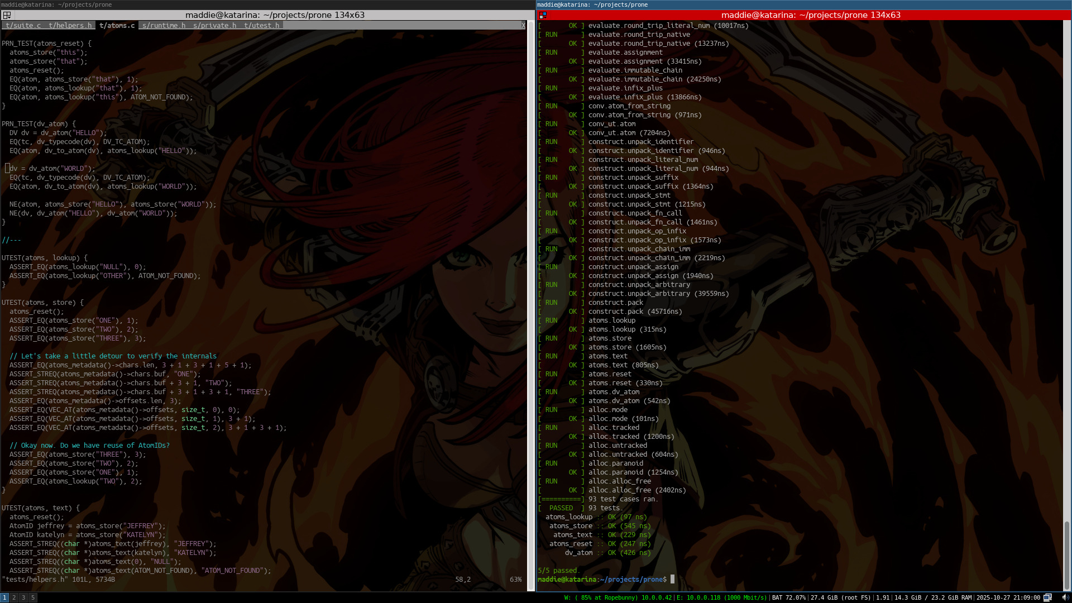Click the date and time display
The height and width of the screenshot is (603, 1072).
pyautogui.click(x=1008, y=597)
